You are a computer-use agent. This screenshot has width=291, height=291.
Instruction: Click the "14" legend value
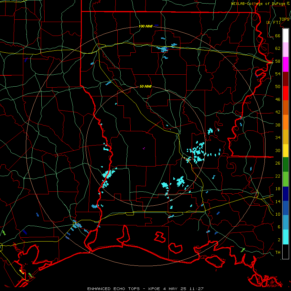pos(278,201)
